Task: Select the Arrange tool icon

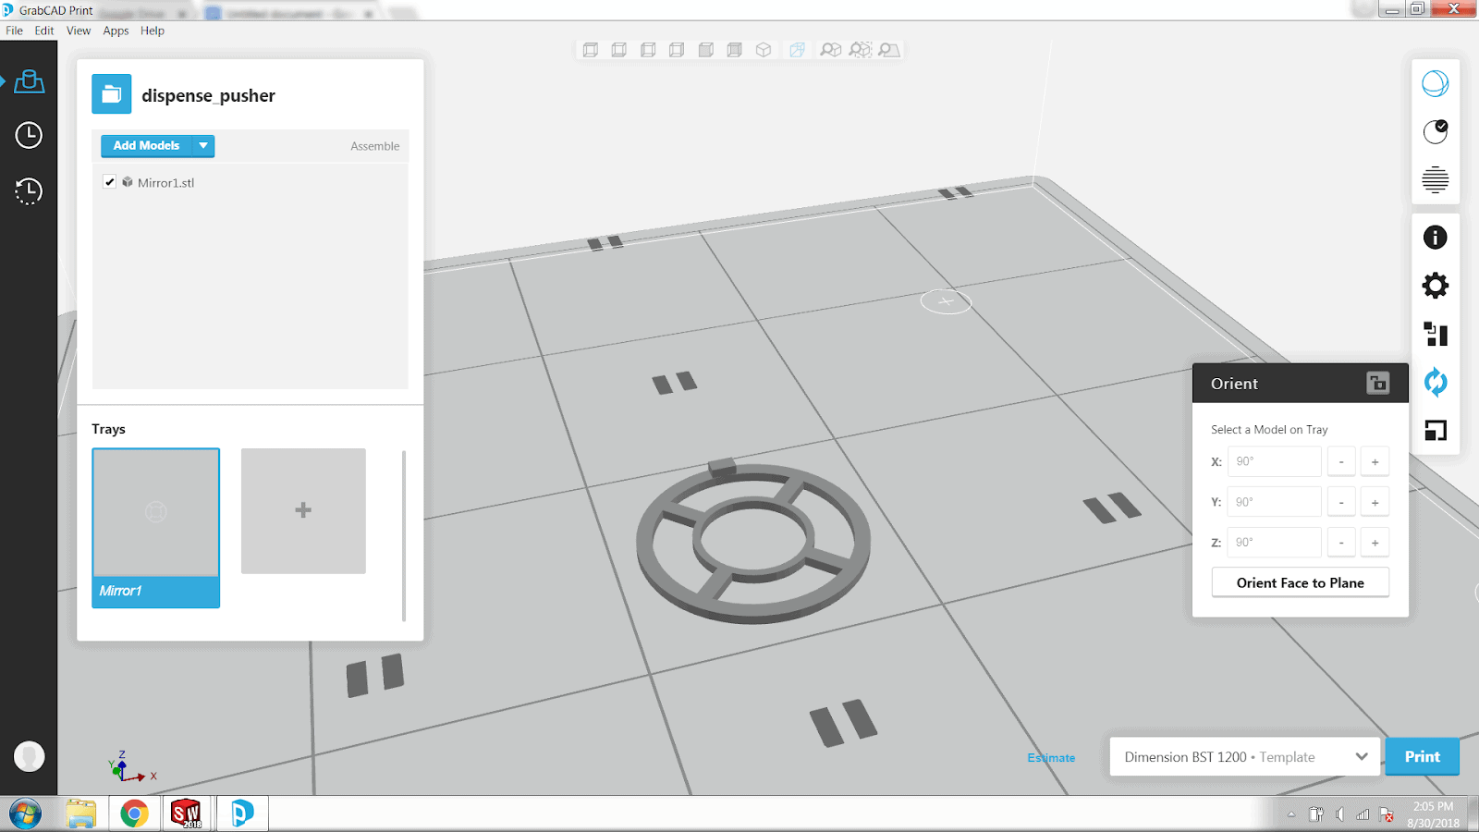Action: coord(1435,334)
